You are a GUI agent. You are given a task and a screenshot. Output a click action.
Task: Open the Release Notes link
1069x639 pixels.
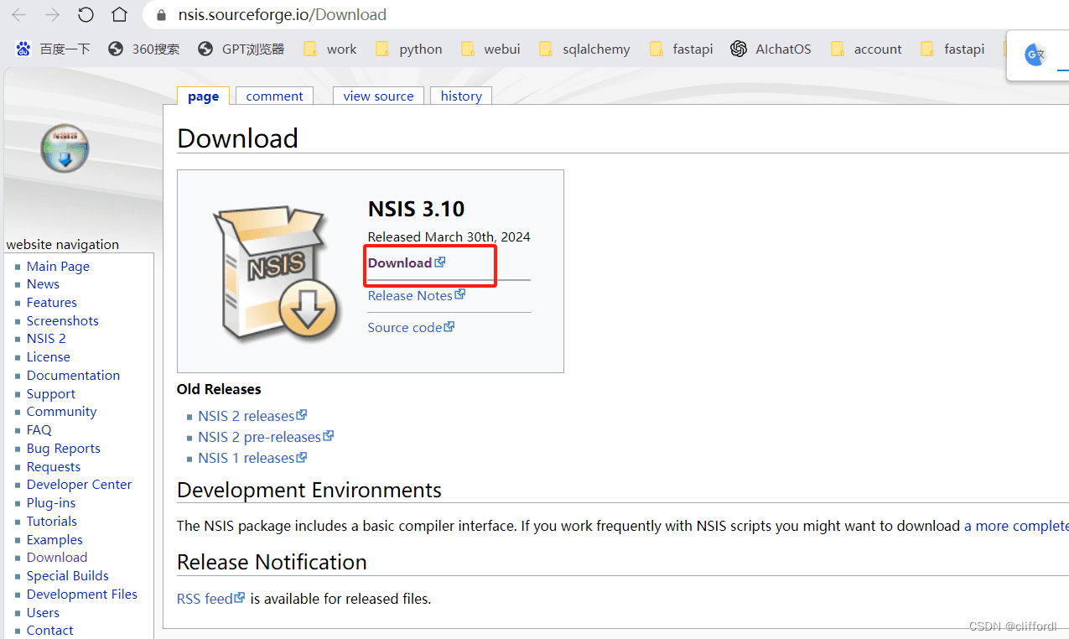(x=417, y=295)
